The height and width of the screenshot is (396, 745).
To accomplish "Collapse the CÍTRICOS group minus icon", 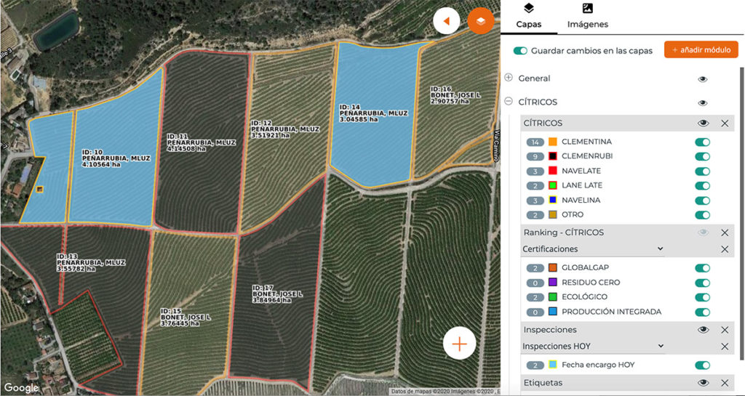I will (509, 102).
